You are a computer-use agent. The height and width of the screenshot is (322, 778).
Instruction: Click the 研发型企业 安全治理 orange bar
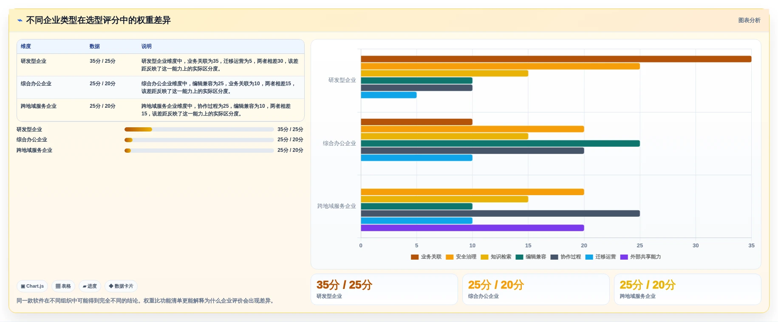pos(500,66)
